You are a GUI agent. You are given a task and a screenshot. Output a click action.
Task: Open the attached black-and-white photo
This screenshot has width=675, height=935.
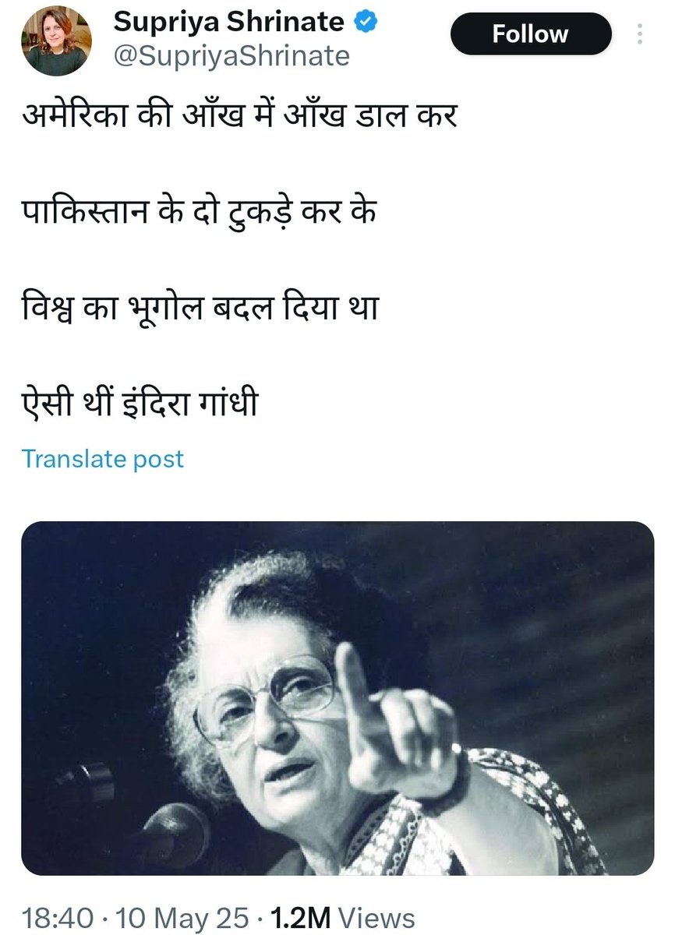click(x=337, y=698)
